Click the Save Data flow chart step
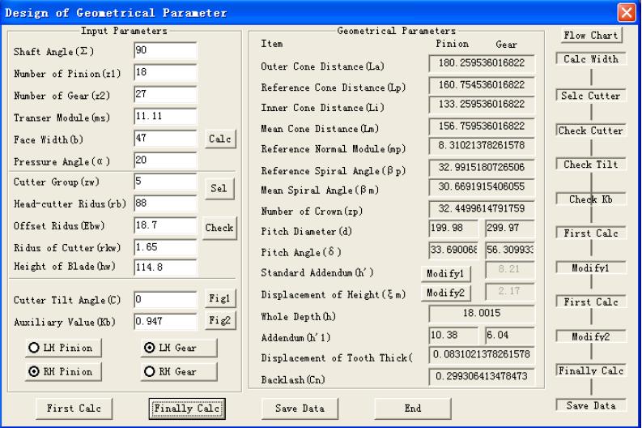Viewport: 642px width, 428px height. pos(591,406)
